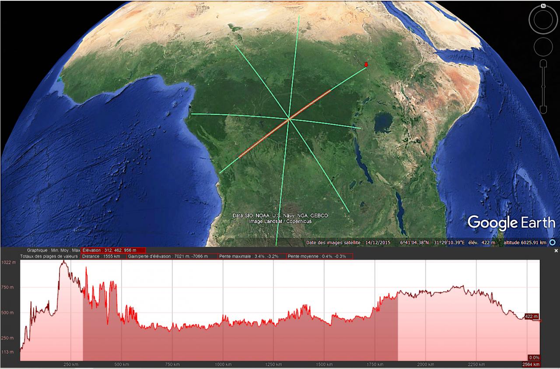Click the Move joystick circle below the compass

[543, 46]
